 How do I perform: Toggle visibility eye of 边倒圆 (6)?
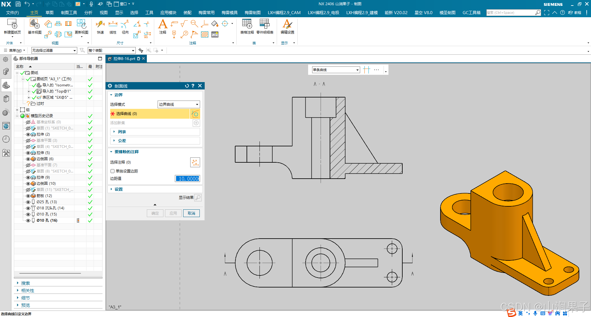pos(28,159)
